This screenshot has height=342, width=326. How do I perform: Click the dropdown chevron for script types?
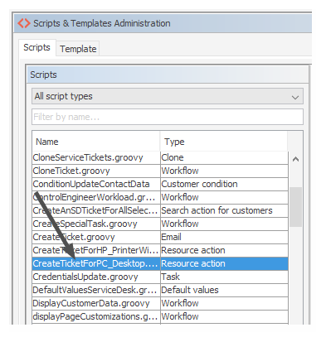295,97
